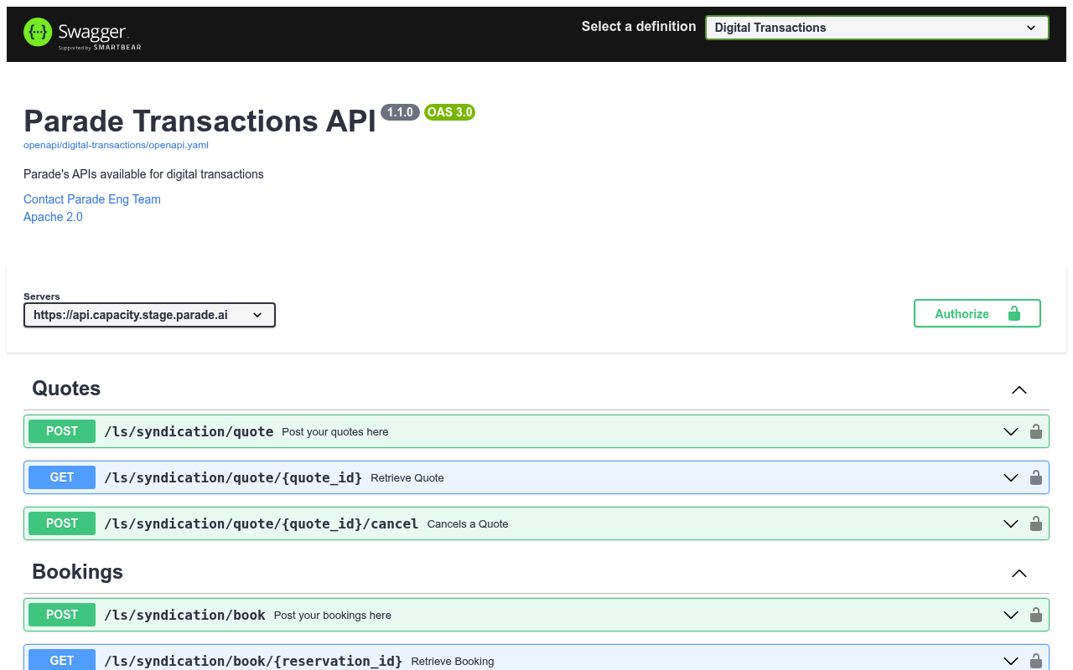Click lock icon on POST /ls/syndication/book
This screenshot has height=670, width=1073.
click(x=1036, y=615)
